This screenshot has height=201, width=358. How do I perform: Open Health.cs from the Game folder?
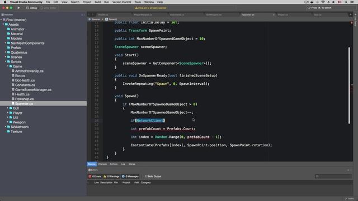pyautogui.click(x=22, y=94)
